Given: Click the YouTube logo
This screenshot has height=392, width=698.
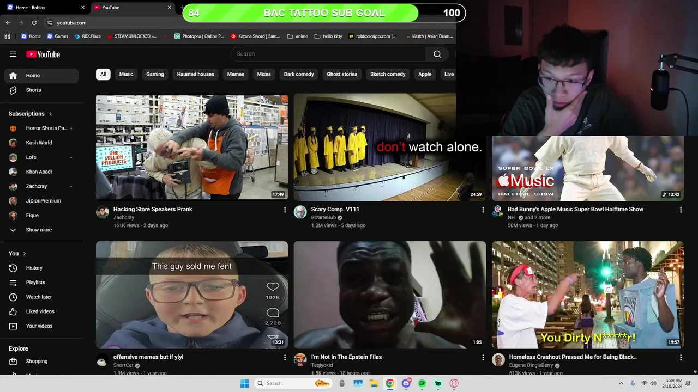Looking at the screenshot, I should [43, 54].
